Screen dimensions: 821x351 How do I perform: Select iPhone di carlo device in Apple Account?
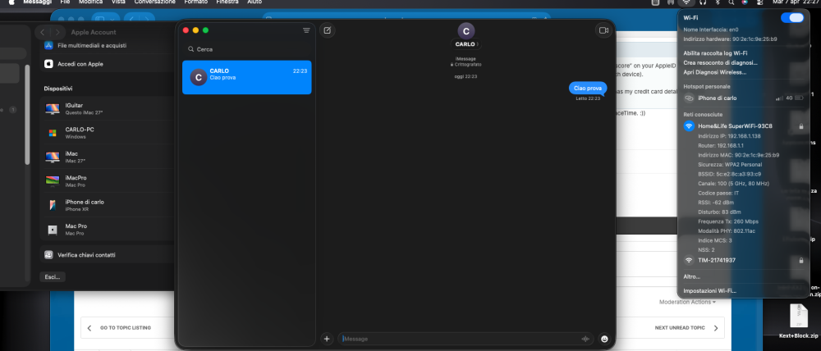pos(108,205)
